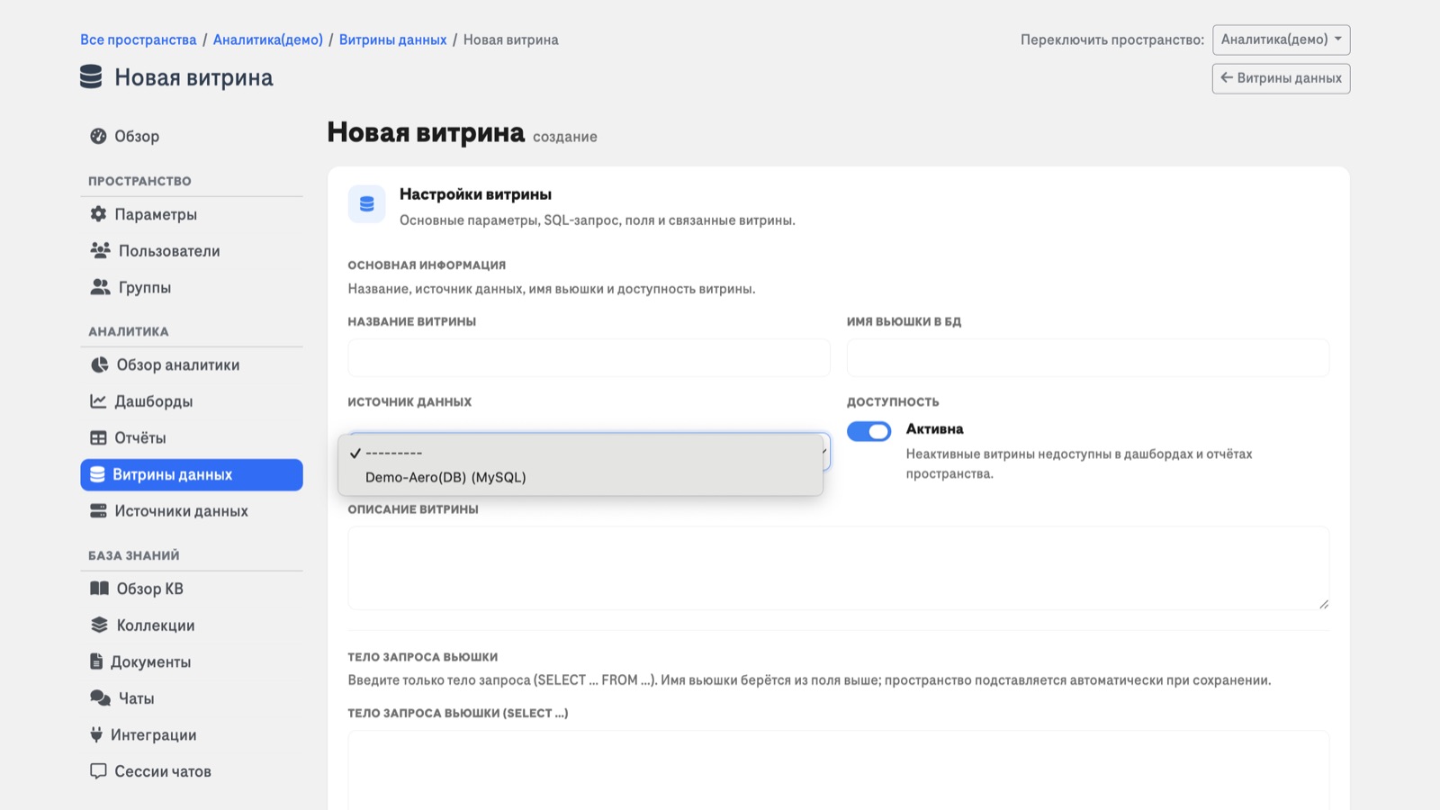The width and height of the screenshot is (1440, 810).
Task: Go to Пользователи section
Action: [191, 250]
